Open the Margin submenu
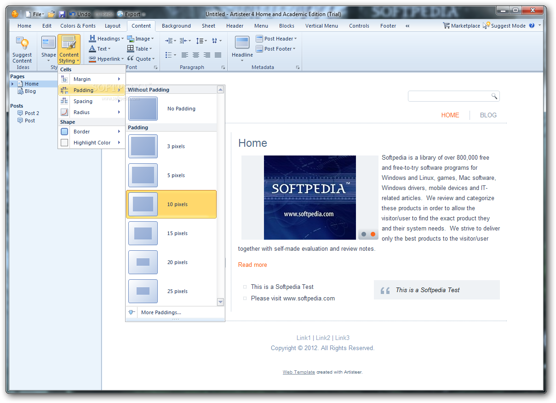 pos(92,79)
